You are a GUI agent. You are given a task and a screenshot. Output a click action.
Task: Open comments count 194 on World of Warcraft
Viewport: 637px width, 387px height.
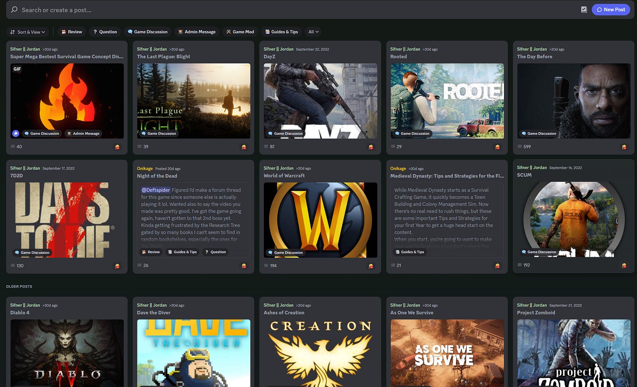pos(270,266)
